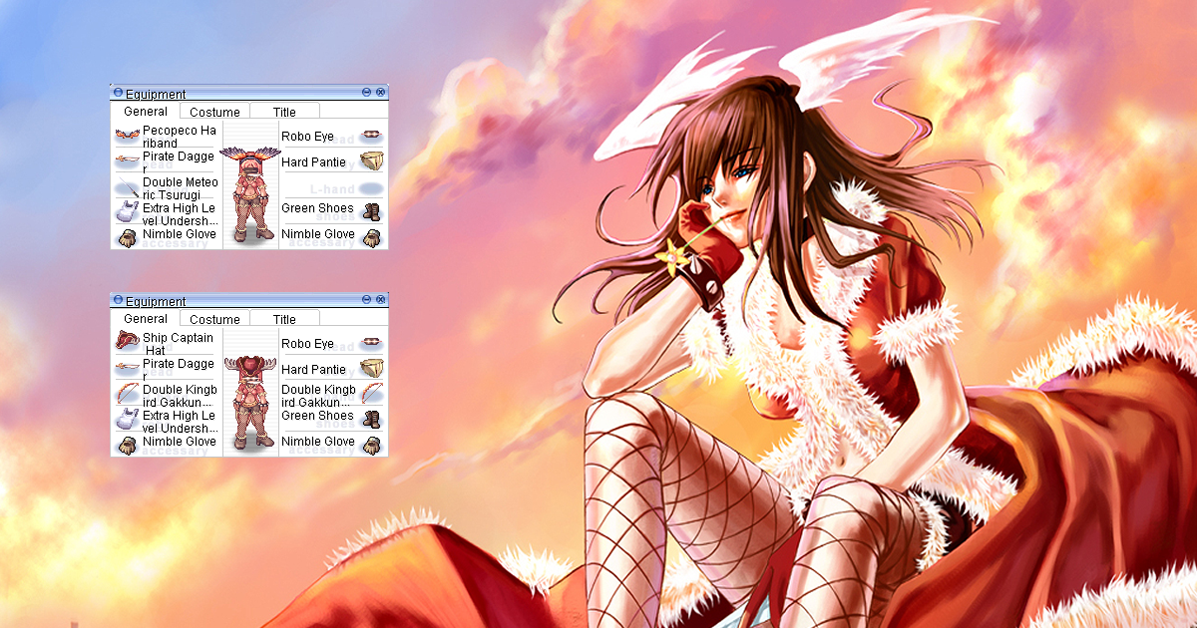Click Nimble Glove icon under Green Shoes, Ship Captain window
Screen dimensions: 1197x628
[372, 445]
